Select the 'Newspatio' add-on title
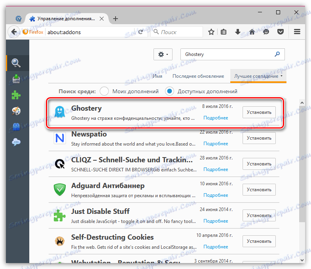311x269 pixels. click(x=89, y=134)
